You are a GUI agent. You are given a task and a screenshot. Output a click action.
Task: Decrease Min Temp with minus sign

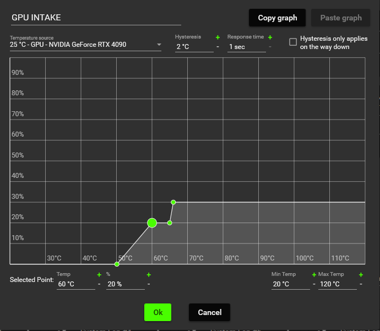tap(314, 284)
